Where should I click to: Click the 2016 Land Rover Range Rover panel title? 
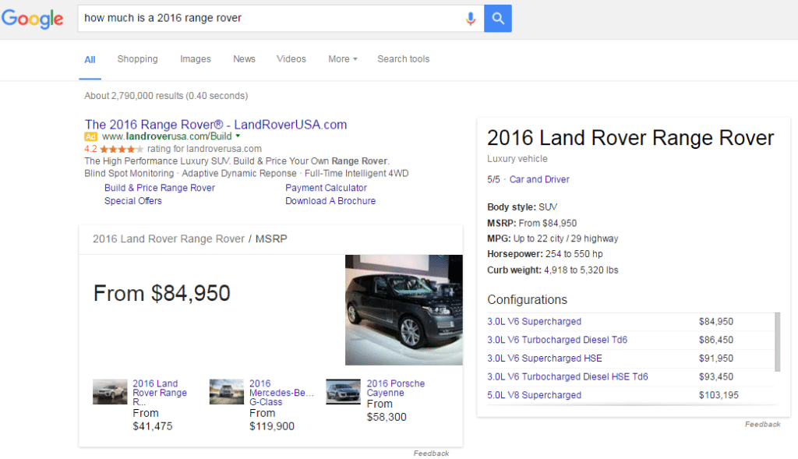(x=630, y=138)
